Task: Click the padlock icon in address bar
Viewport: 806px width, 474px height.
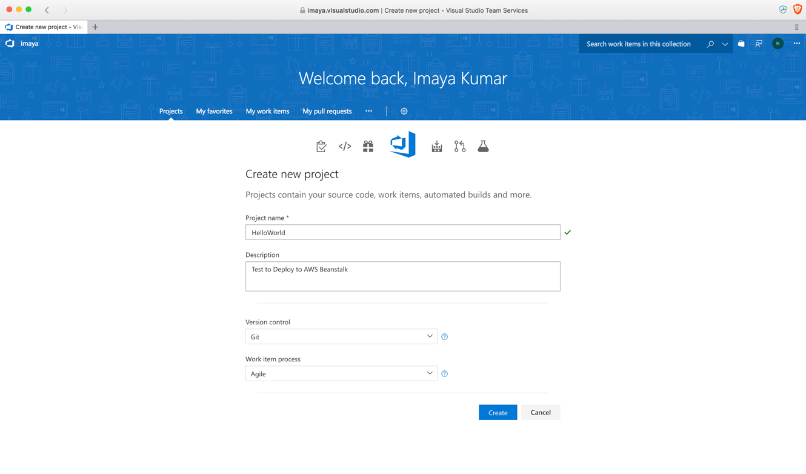Action: (x=302, y=10)
